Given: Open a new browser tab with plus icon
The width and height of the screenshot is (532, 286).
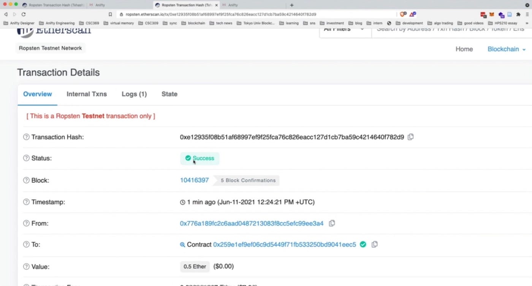Looking at the screenshot, I should point(292,5).
